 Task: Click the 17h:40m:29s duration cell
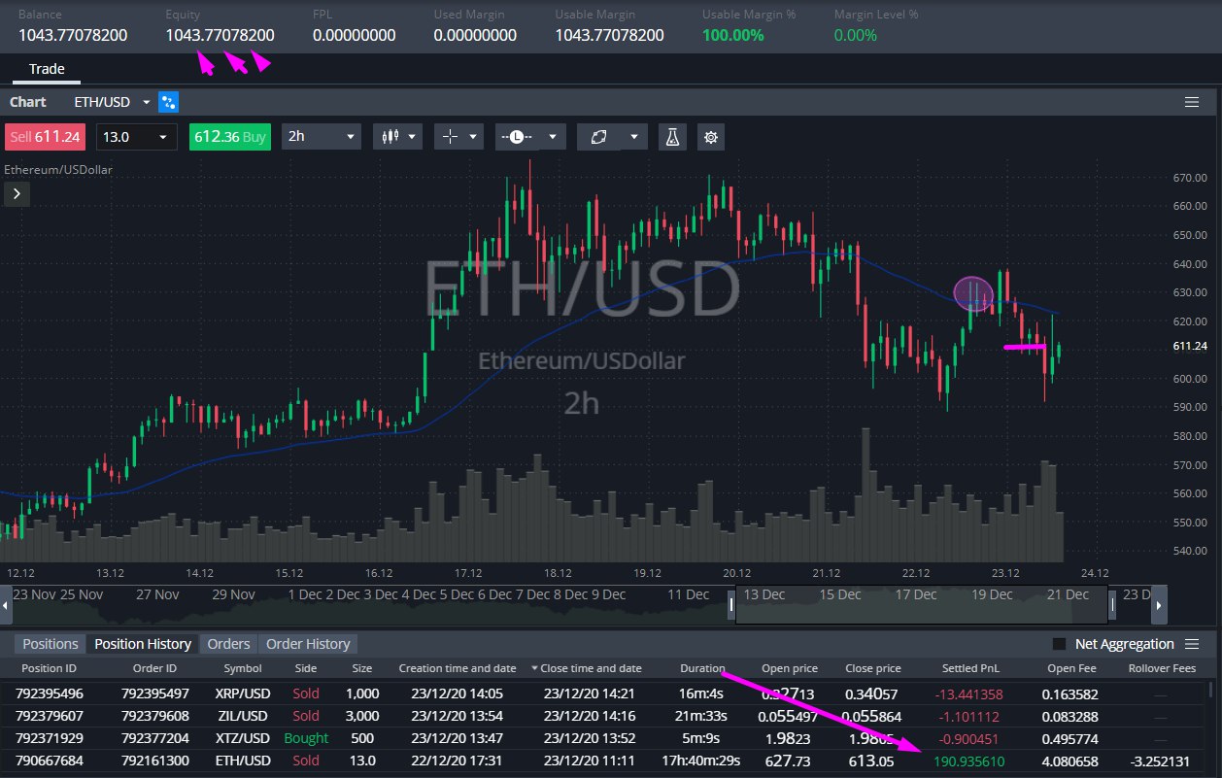pyautogui.click(x=701, y=761)
